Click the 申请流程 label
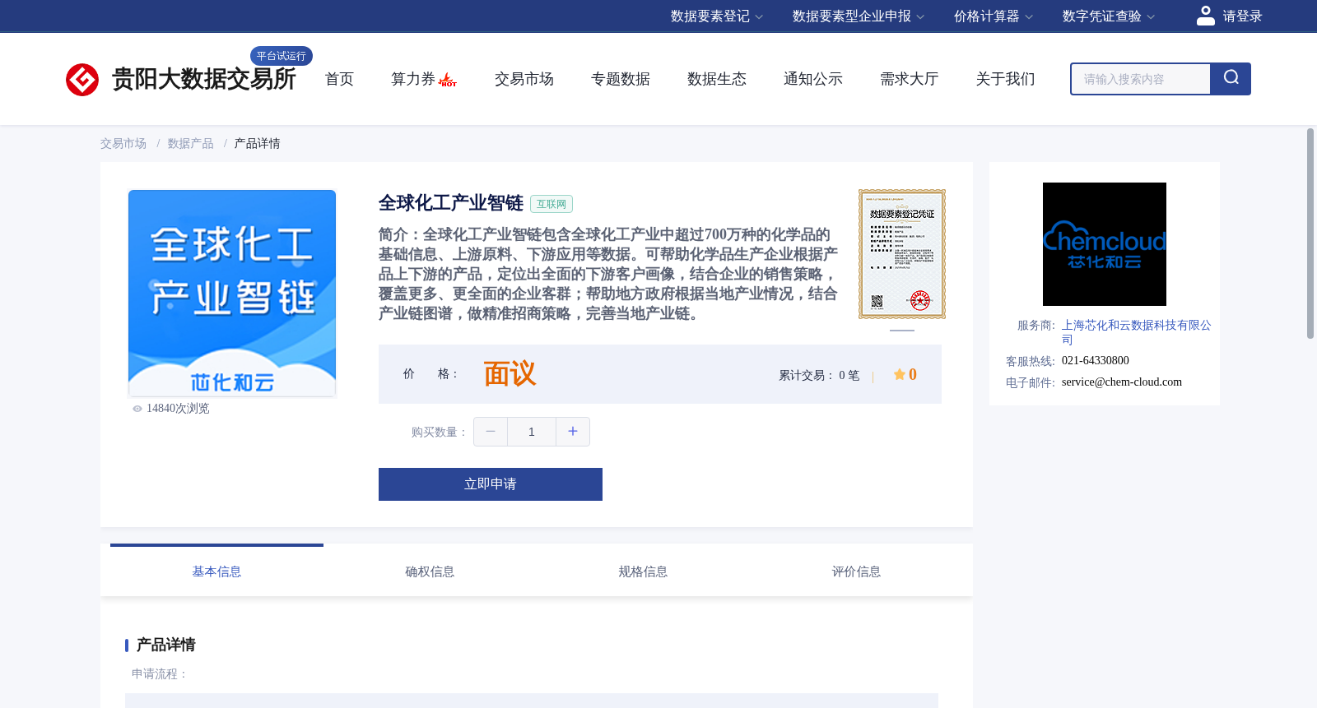The height and width of the screenshot is (708, 1317). pyautogui.click(x=160, y=674)
